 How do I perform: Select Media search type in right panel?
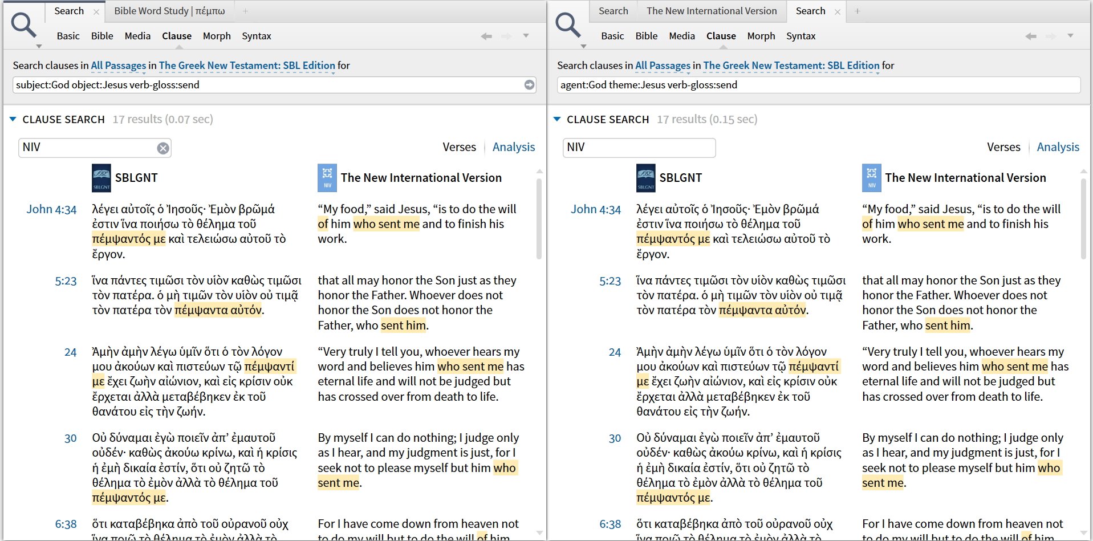coord(682,36)
